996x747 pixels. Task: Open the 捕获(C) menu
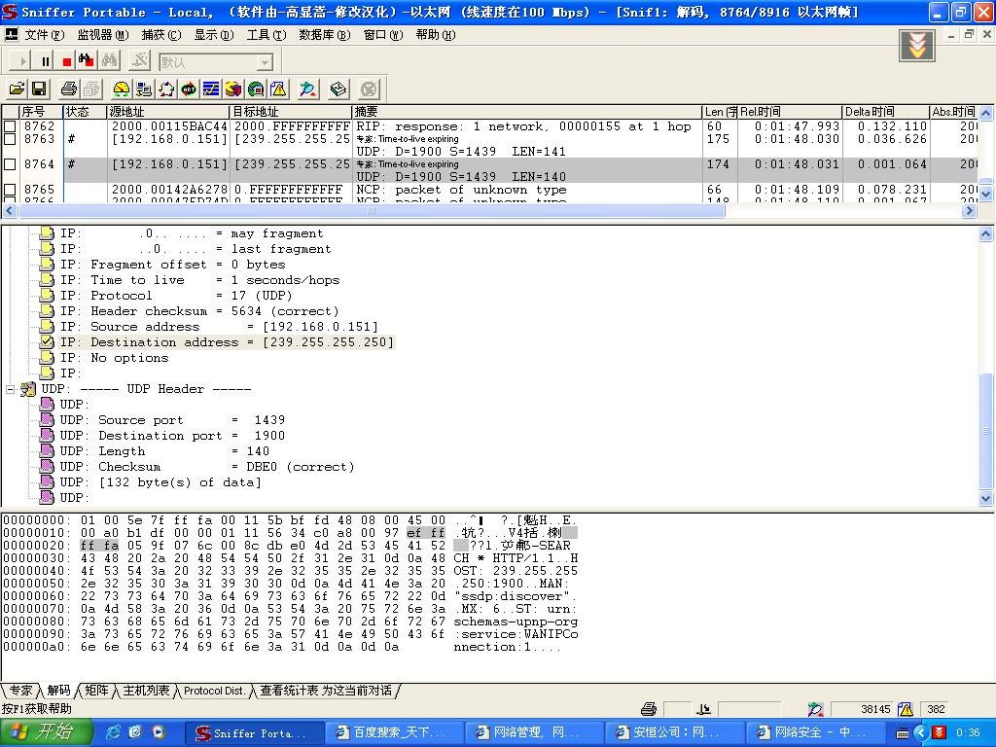[161, 35]
